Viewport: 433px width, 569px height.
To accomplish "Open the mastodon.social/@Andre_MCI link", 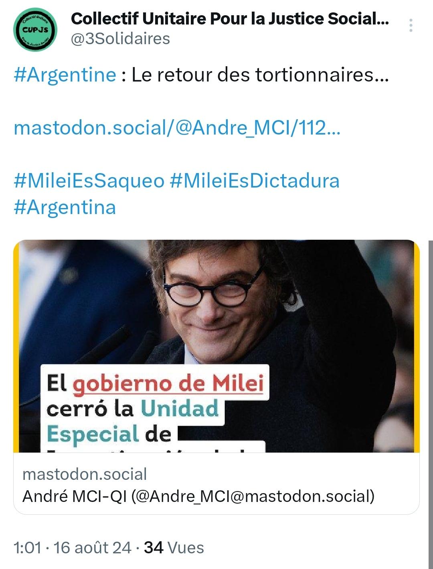I will point(177,128).
